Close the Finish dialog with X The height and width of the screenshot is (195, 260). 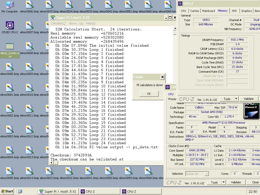162,77
